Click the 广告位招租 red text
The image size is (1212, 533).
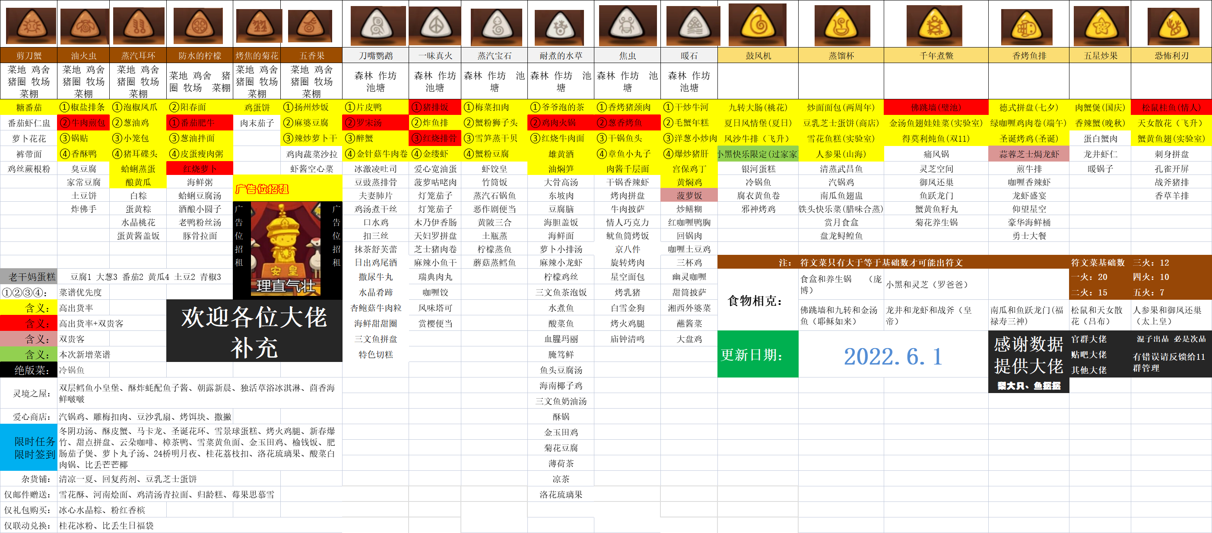click(262, 189)
